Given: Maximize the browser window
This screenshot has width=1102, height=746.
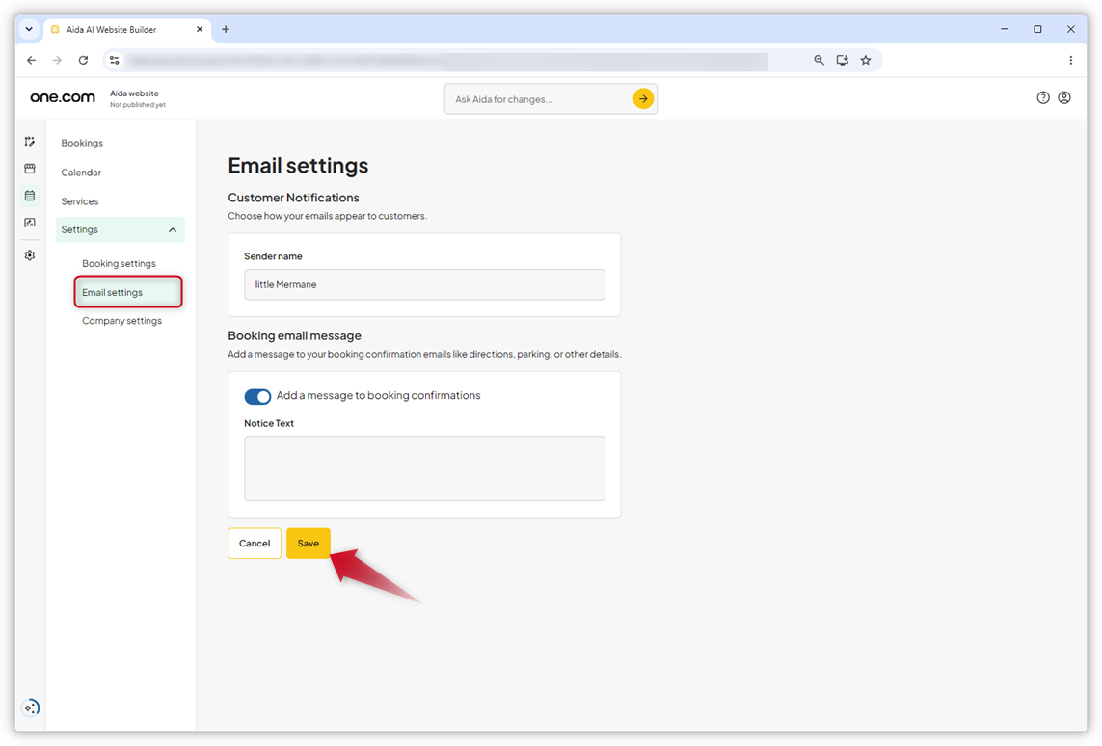Looking at the screenshot, I should (x=1037, y=29).
